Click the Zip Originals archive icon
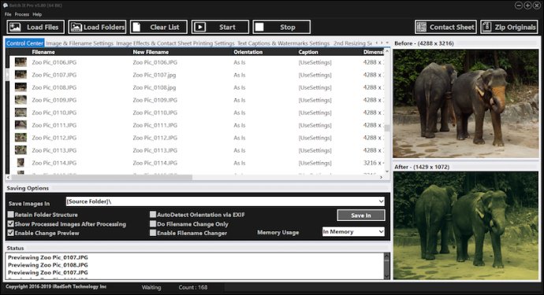The height and width of the screenshot is (295, 544). 486,27
